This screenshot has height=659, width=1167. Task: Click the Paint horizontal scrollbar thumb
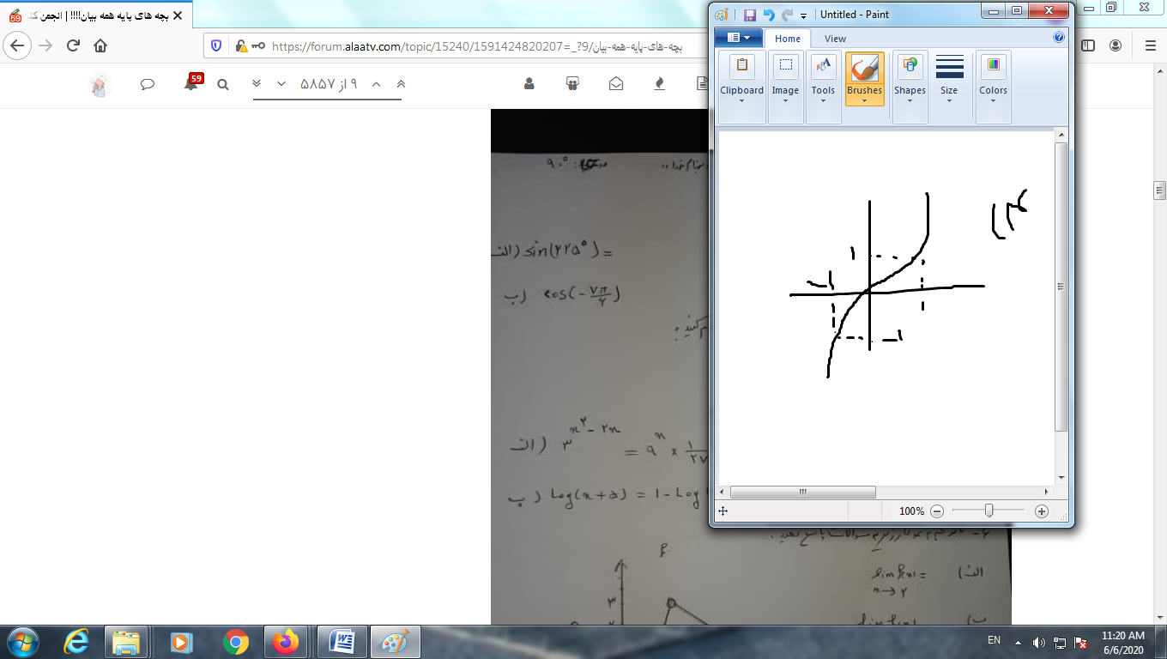click(x=802, y=493)
